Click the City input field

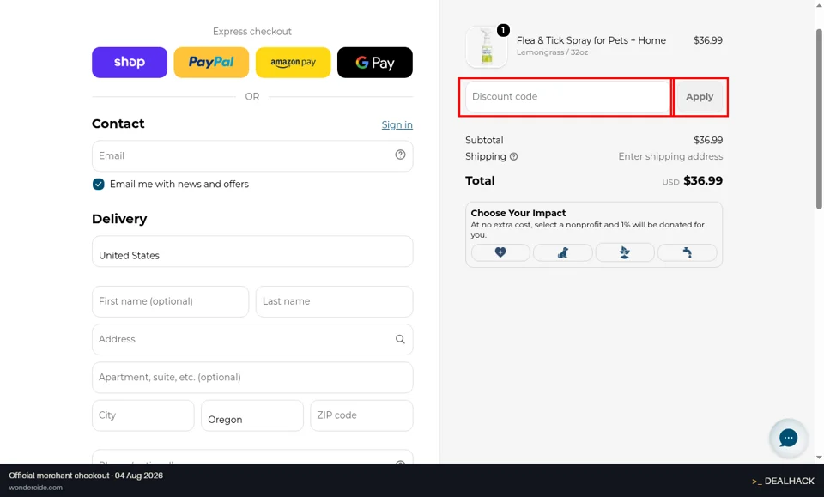click(143, 415)
